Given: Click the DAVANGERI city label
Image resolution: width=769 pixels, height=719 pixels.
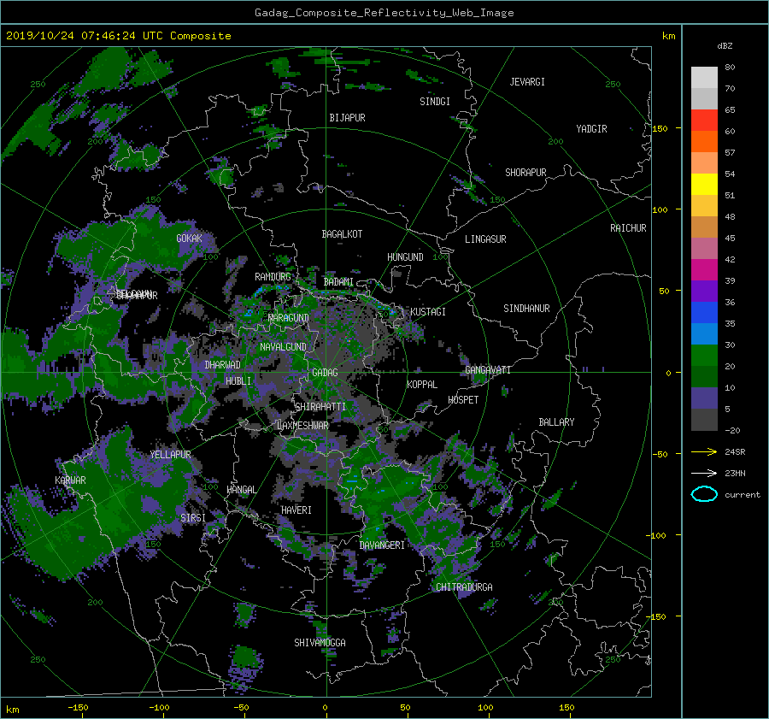Looking at the screenshot, I should 382,545.
